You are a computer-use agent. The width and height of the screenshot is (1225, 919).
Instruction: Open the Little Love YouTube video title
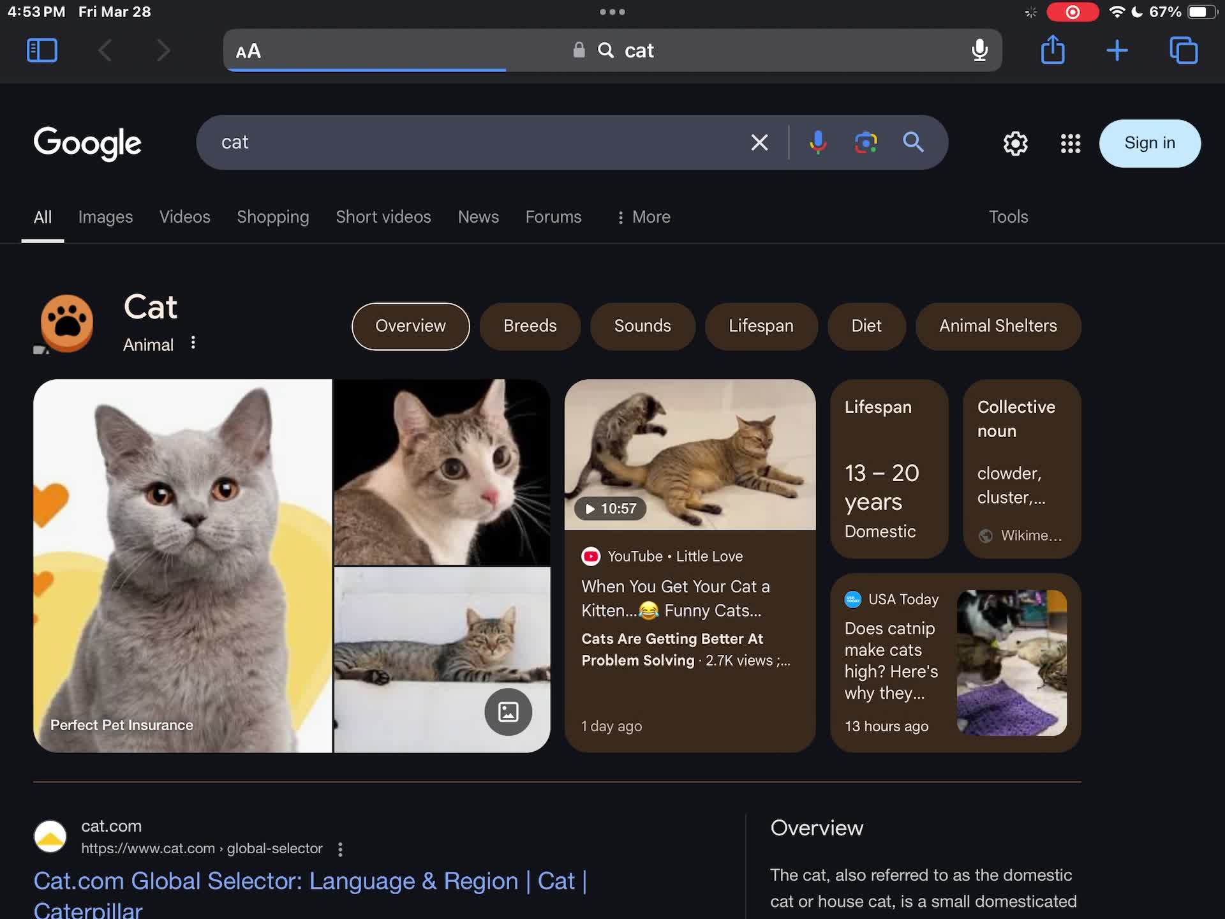676,598
